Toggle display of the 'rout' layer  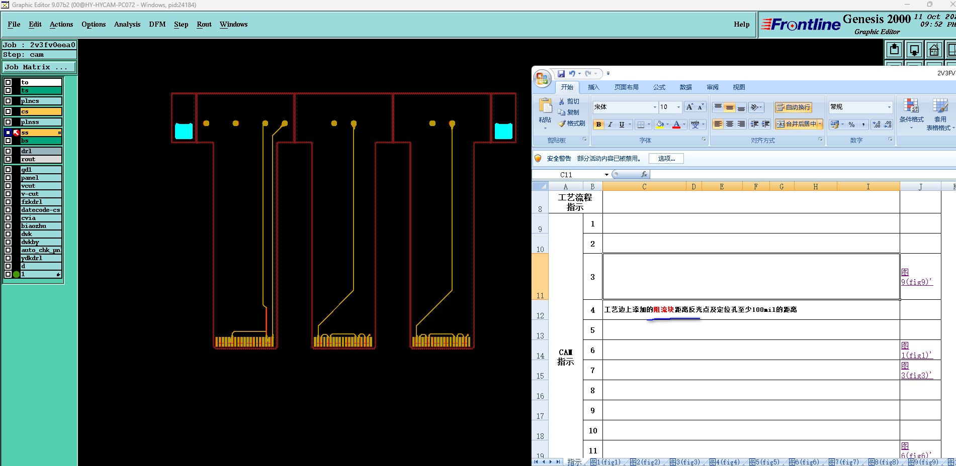[8, 159]
